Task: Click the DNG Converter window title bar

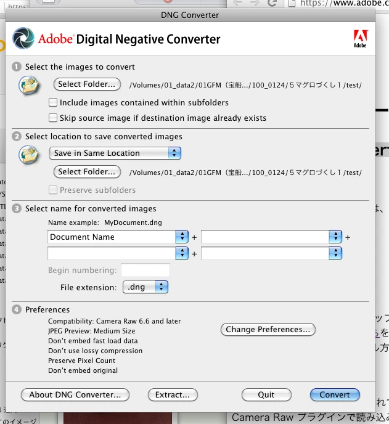Action: 190,15
